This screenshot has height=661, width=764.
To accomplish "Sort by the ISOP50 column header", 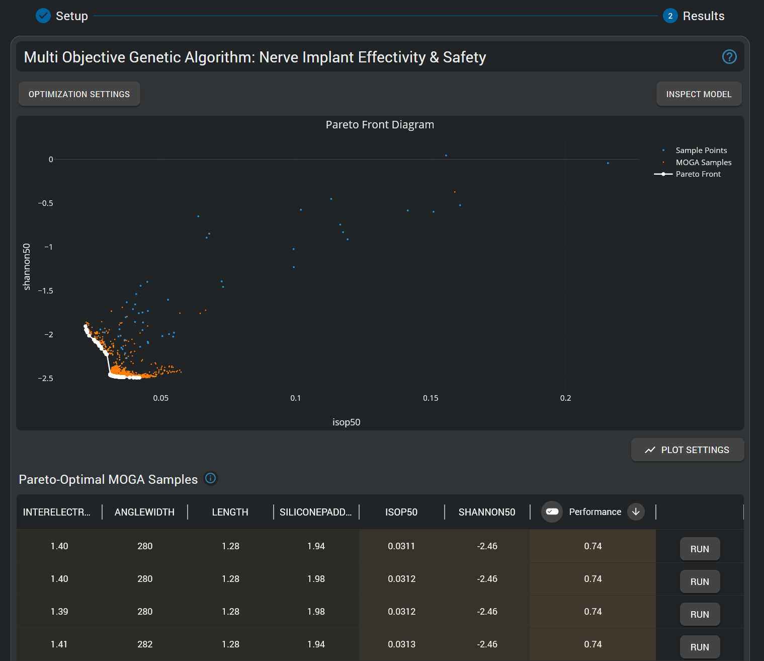I will pos(401,512).
